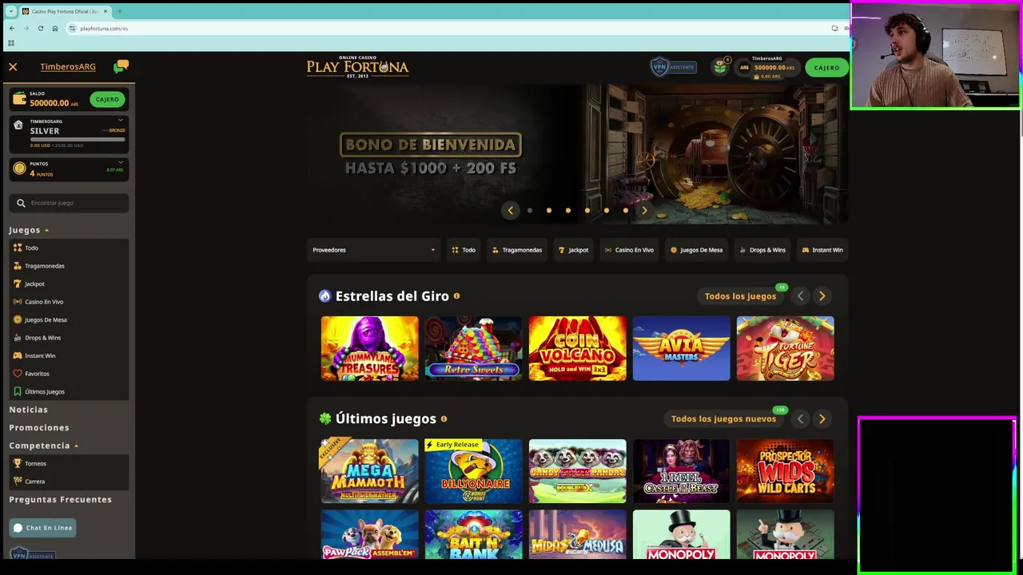The height and width of the screenshot is (575, 1023).
Task: Show next games in Últimos juegos
Action: point(822,418)
